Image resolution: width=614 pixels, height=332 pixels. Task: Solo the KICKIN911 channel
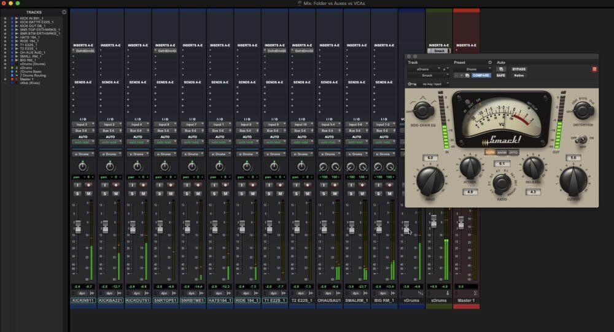pyautogui.click(x=77, y=194)
